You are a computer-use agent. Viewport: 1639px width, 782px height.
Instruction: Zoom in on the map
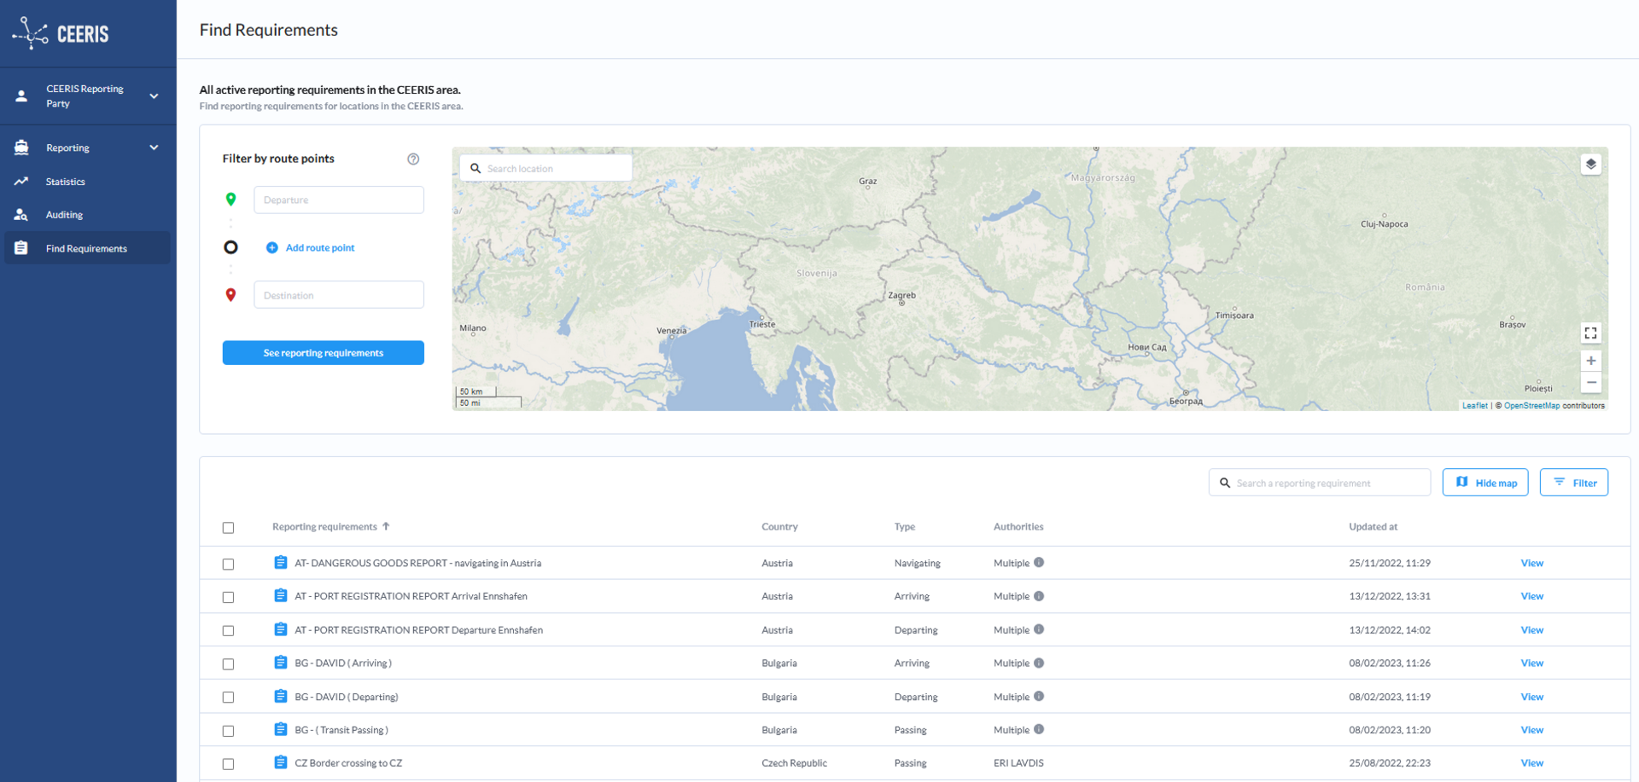tap(1590, 361)
